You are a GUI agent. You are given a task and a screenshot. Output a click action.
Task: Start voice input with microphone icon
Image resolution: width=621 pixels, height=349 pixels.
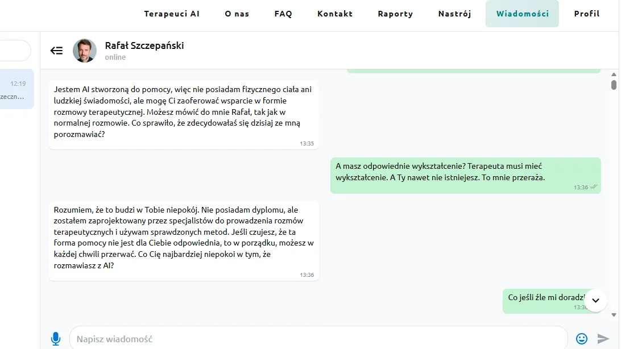(x=56, y=339)
